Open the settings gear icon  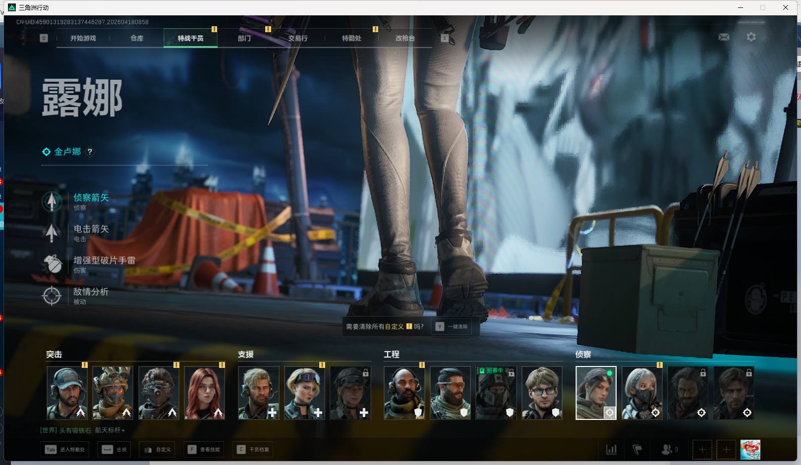coord(751,37)
